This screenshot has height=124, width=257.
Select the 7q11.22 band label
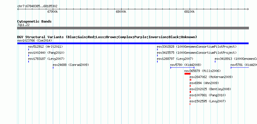23,25
